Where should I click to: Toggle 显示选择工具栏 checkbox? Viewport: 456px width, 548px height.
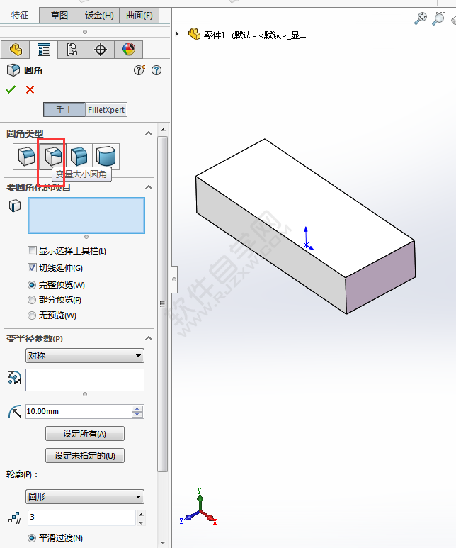point(32,250)
